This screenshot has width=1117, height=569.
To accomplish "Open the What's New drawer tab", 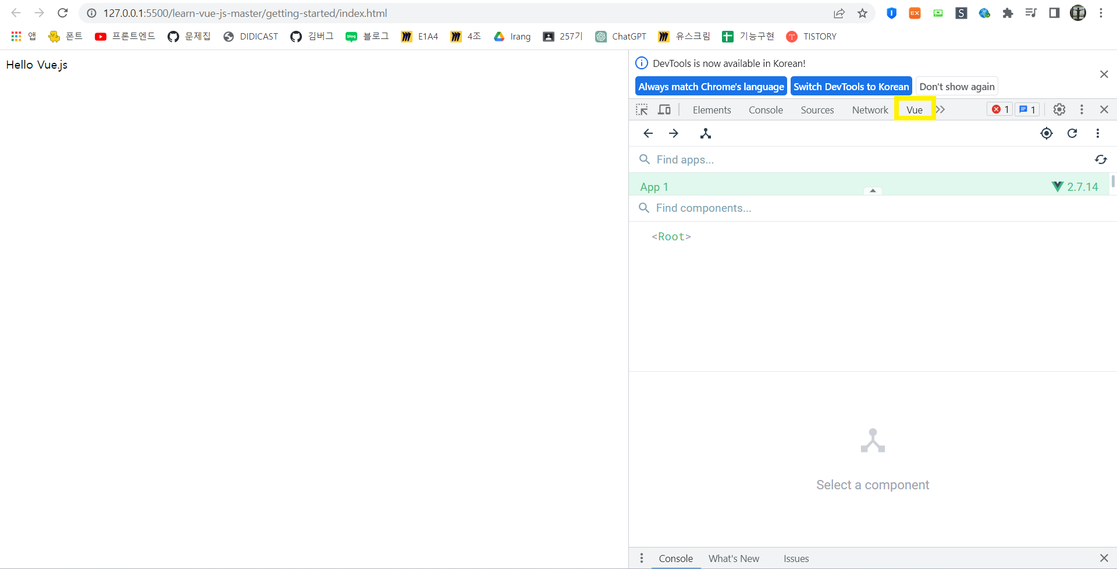I will click(x=734, y=559).
